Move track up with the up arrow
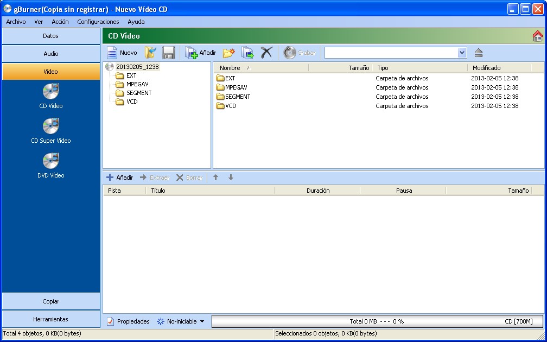Viewport: 547px width, 342px height. 216,178
